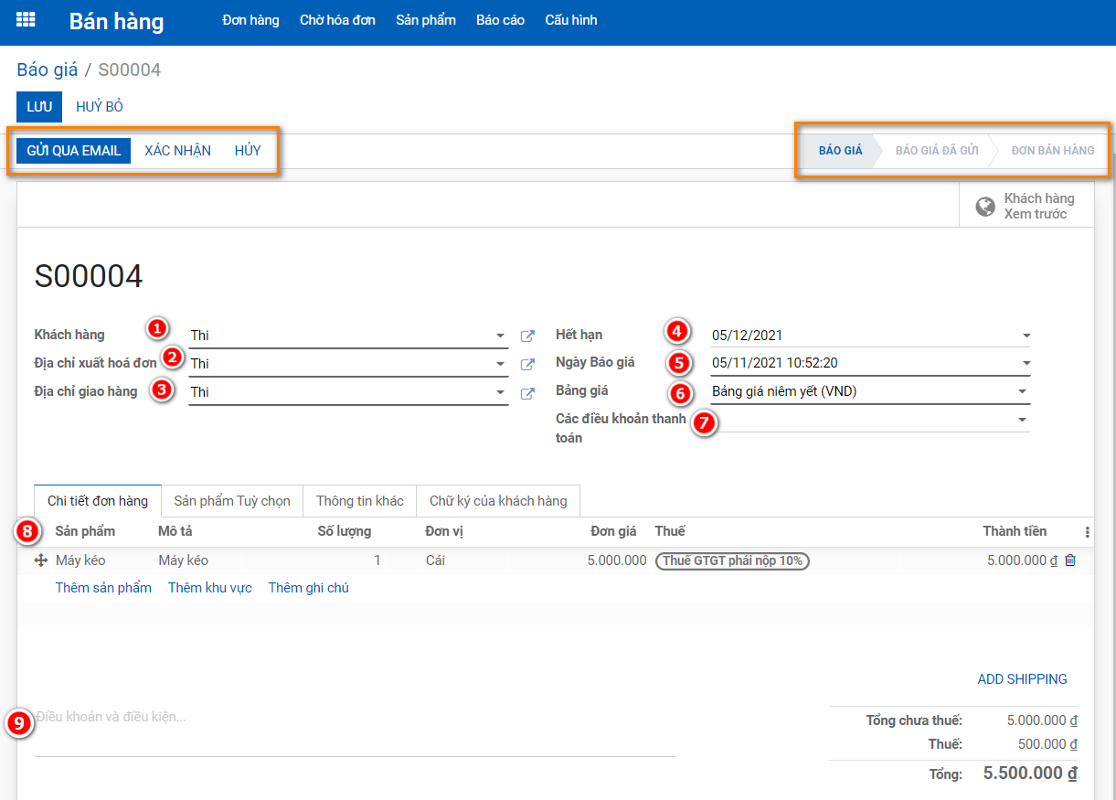
Task: Click Thuế column header
Action: (670, 531)
